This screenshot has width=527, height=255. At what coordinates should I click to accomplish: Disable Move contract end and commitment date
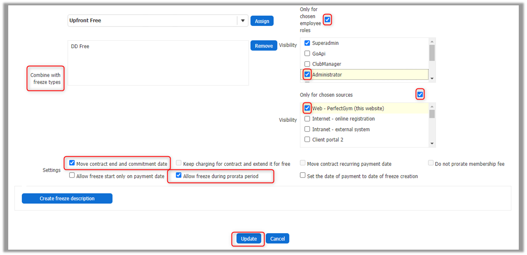point(72,163)
